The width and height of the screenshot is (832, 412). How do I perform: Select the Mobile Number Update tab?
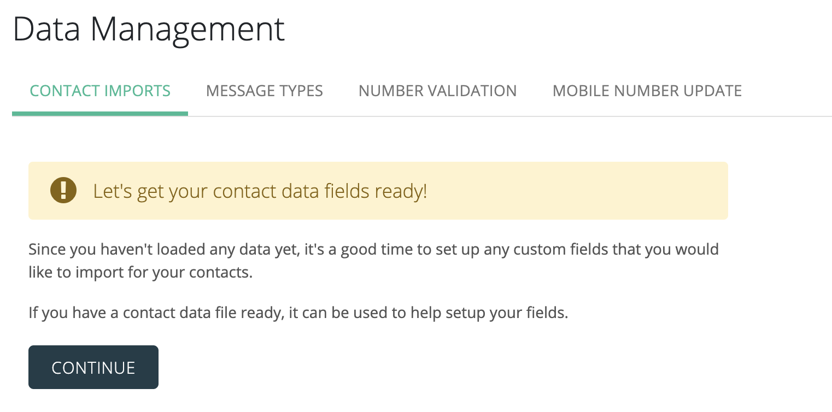(x=647, y=91)
